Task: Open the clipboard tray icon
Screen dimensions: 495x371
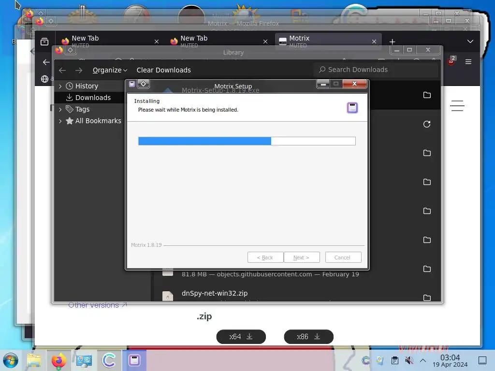Action: point(394,360)
